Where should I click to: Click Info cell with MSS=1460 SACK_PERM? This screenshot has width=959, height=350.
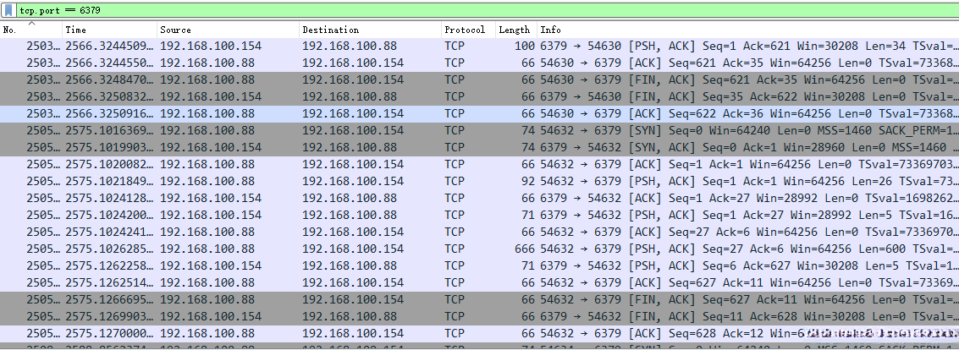tap(749, 131)
